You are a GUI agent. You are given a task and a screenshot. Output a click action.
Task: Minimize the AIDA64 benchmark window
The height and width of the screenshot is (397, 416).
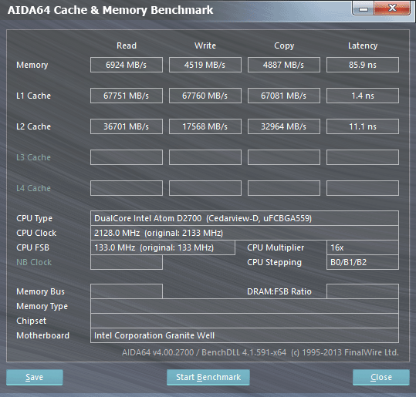pos(364,8)
